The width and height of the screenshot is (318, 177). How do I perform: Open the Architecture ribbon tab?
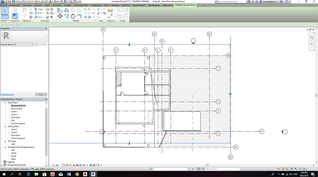(14, 5)
